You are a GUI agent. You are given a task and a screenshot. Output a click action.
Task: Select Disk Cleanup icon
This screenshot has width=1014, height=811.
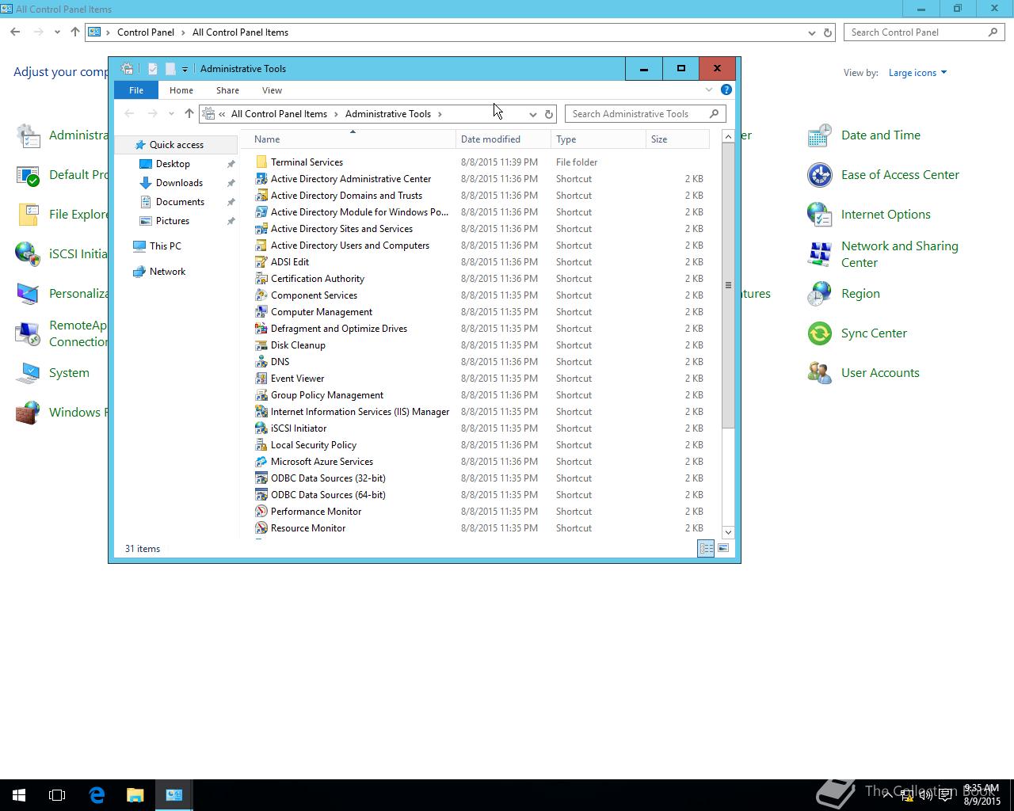coord(261,345)
